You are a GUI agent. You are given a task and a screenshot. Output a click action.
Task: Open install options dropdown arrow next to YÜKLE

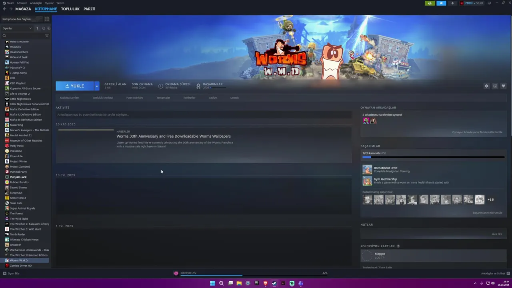coord(97,86)
